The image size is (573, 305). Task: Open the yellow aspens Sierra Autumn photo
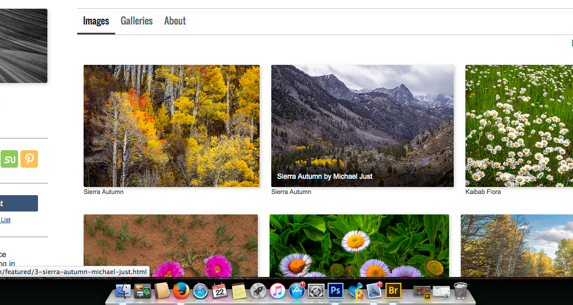point(171,126)
